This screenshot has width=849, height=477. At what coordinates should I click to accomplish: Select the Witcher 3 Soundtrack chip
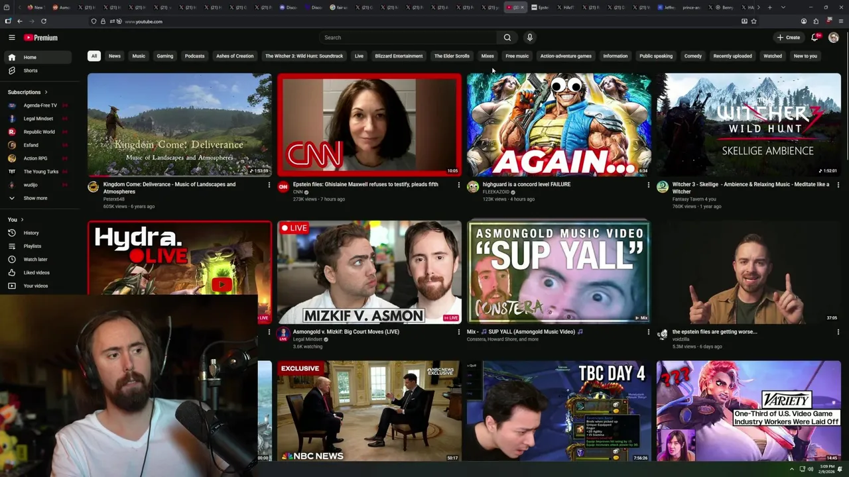point(304,56)
